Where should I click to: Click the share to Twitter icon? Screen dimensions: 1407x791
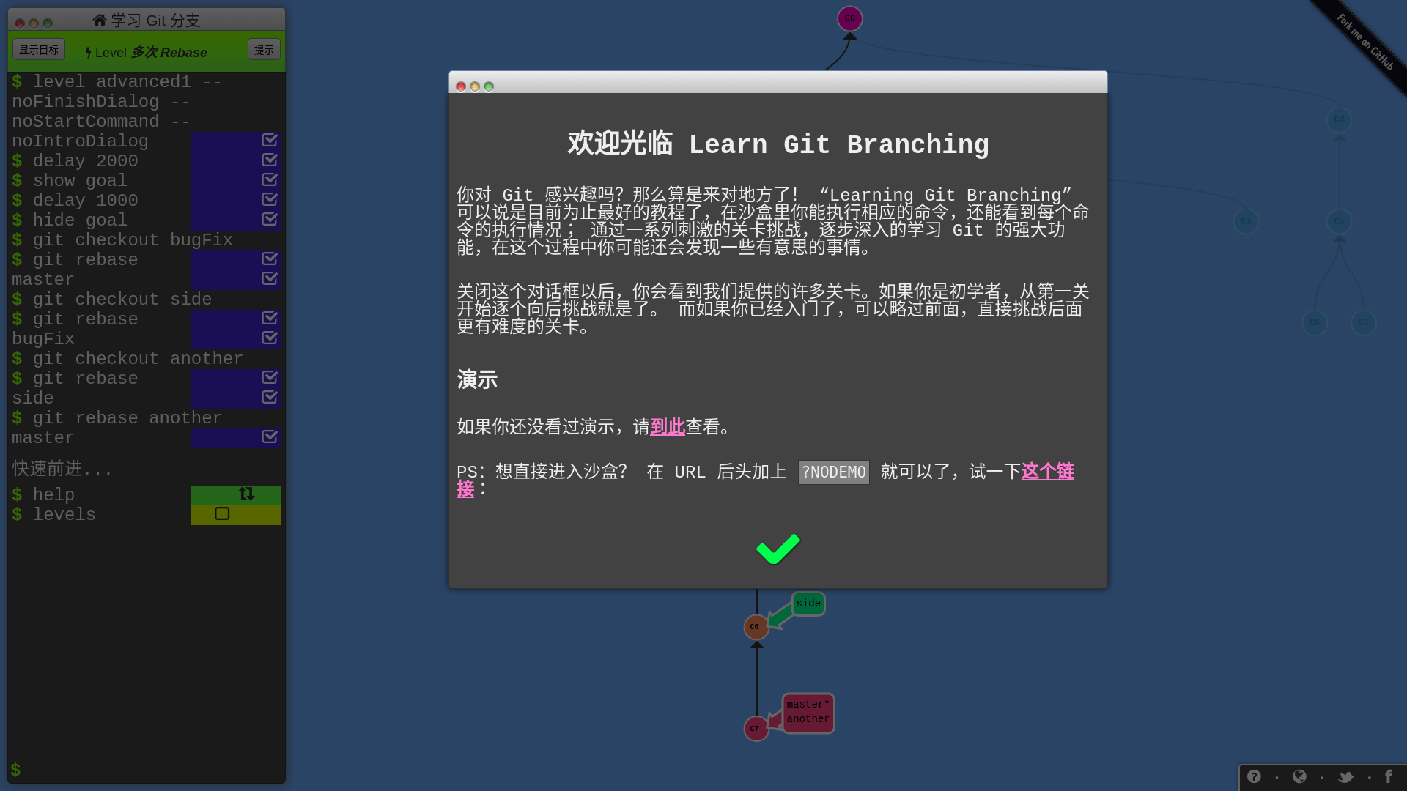click(x=1346, y=776)
